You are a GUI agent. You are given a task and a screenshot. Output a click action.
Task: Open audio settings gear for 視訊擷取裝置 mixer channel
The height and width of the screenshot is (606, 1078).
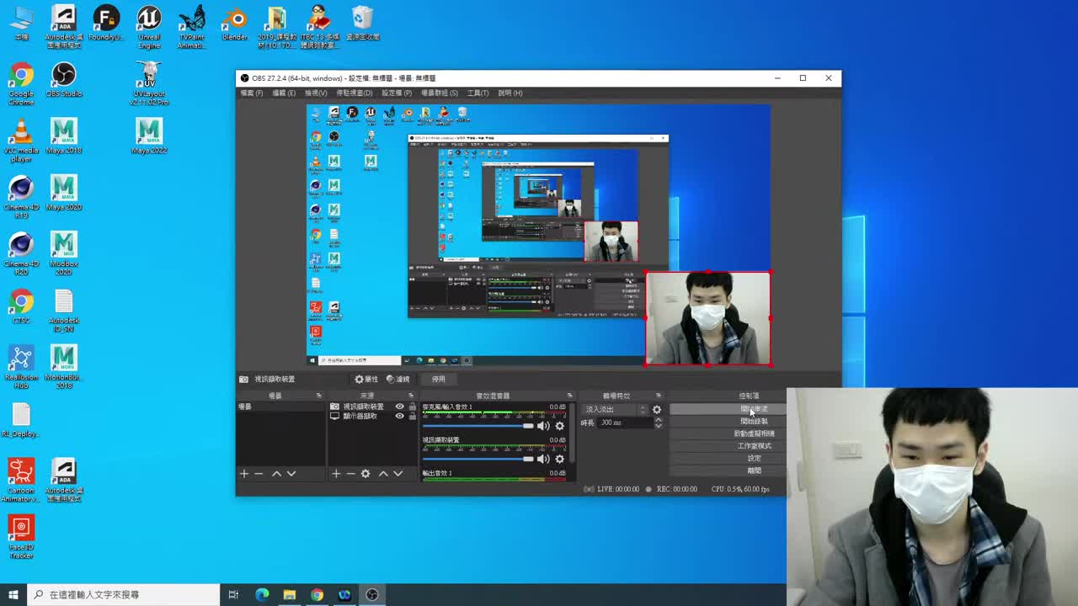559,459
